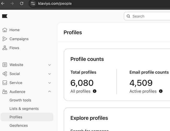Open the Flows diagram icon
The width and height of the screenshot is (170, 131).
(x=5, y=48)
